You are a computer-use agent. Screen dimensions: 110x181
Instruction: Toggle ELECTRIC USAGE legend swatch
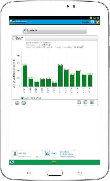coord(22,98)
